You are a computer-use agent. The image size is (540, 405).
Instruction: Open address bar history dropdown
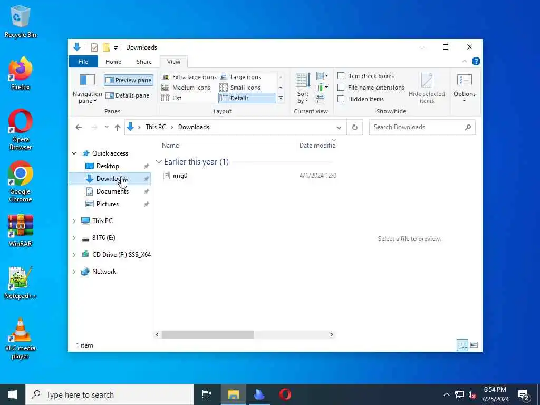click(x=339, y=128)
